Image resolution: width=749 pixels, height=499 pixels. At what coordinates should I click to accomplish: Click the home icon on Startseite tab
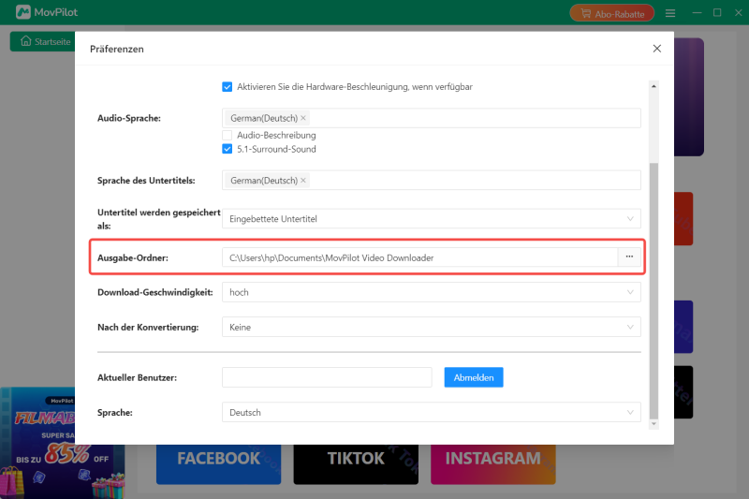click(26, 41)
